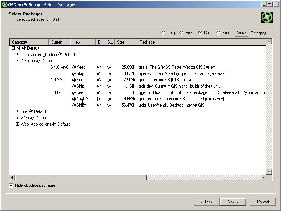281x211 pixels.
Task: Expand the Web category
Action: [17, 118]
